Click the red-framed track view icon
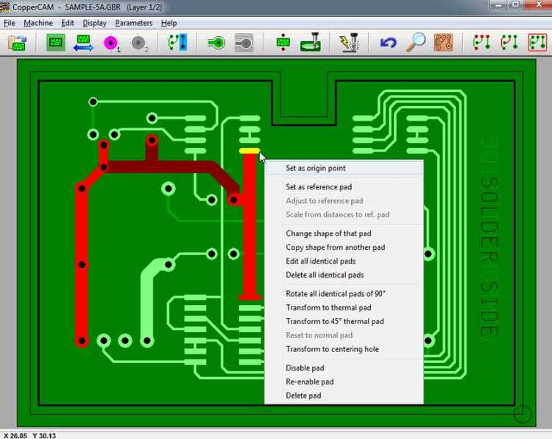Screen dimensions: 552x439 [x=537, y=43]
